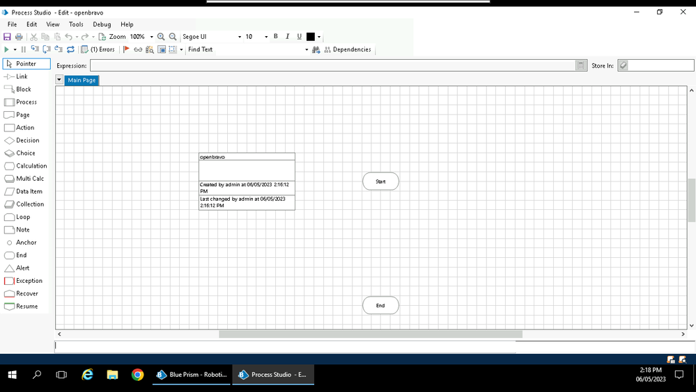This screenshot has width=696, height=392.
Task: Click the binoculars Find Next icon
Action: 316,49
